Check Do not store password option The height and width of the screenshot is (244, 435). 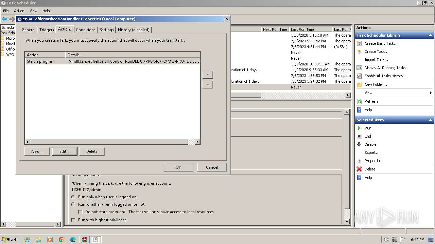(x=80, y=212)
